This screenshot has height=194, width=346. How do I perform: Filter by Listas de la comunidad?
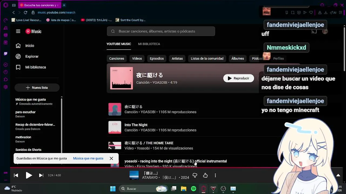207,58
